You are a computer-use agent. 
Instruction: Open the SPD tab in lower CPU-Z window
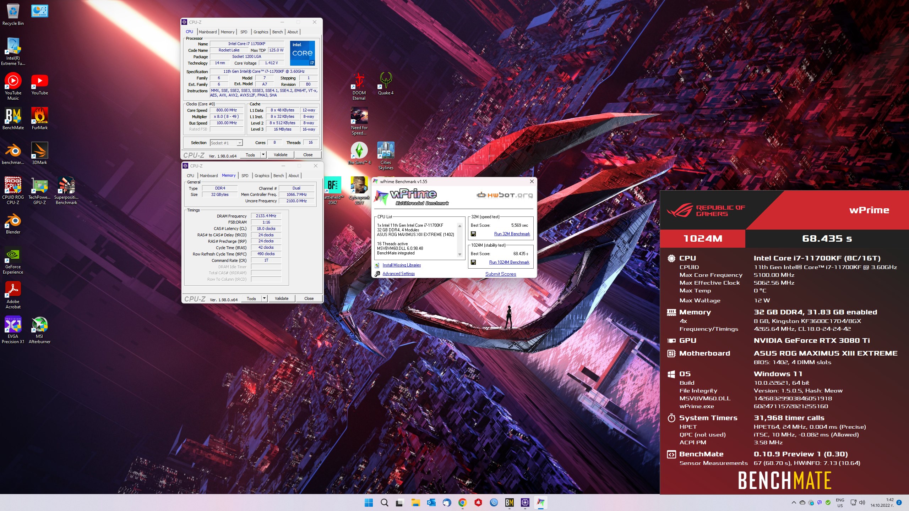click(x=245, y=176)
